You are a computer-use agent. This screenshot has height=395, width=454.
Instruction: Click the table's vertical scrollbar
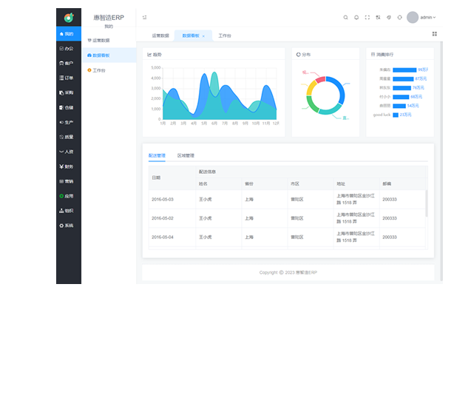[x=425, y=203]
